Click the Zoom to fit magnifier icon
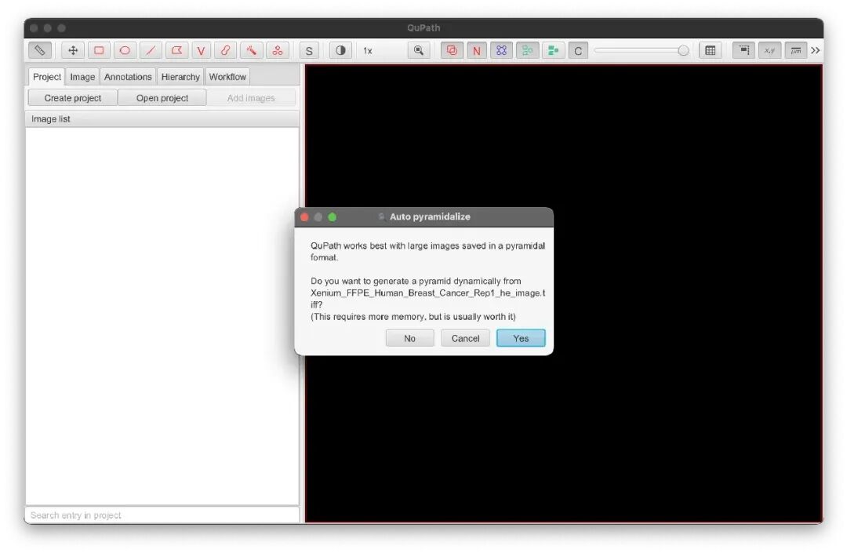Image resolution: width=847 pixels, height=553 pixels. pos(419,50)
